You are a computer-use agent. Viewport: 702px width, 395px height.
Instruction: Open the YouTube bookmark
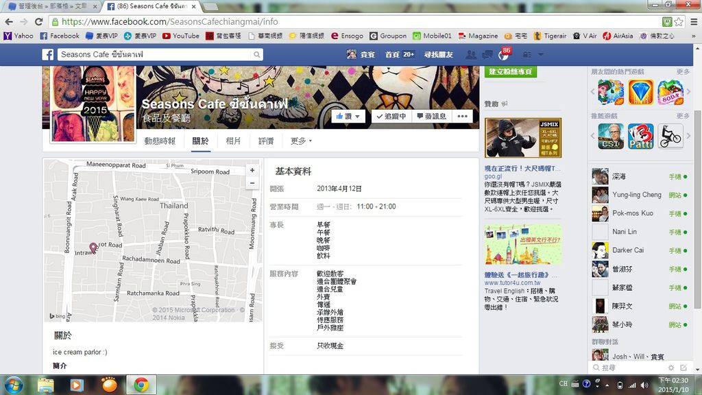coord(181,36)
